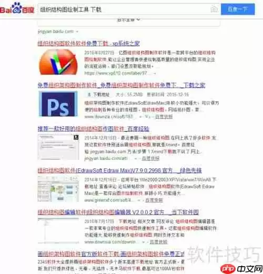Click the V1 credibility badge by downza.cn

147,117
